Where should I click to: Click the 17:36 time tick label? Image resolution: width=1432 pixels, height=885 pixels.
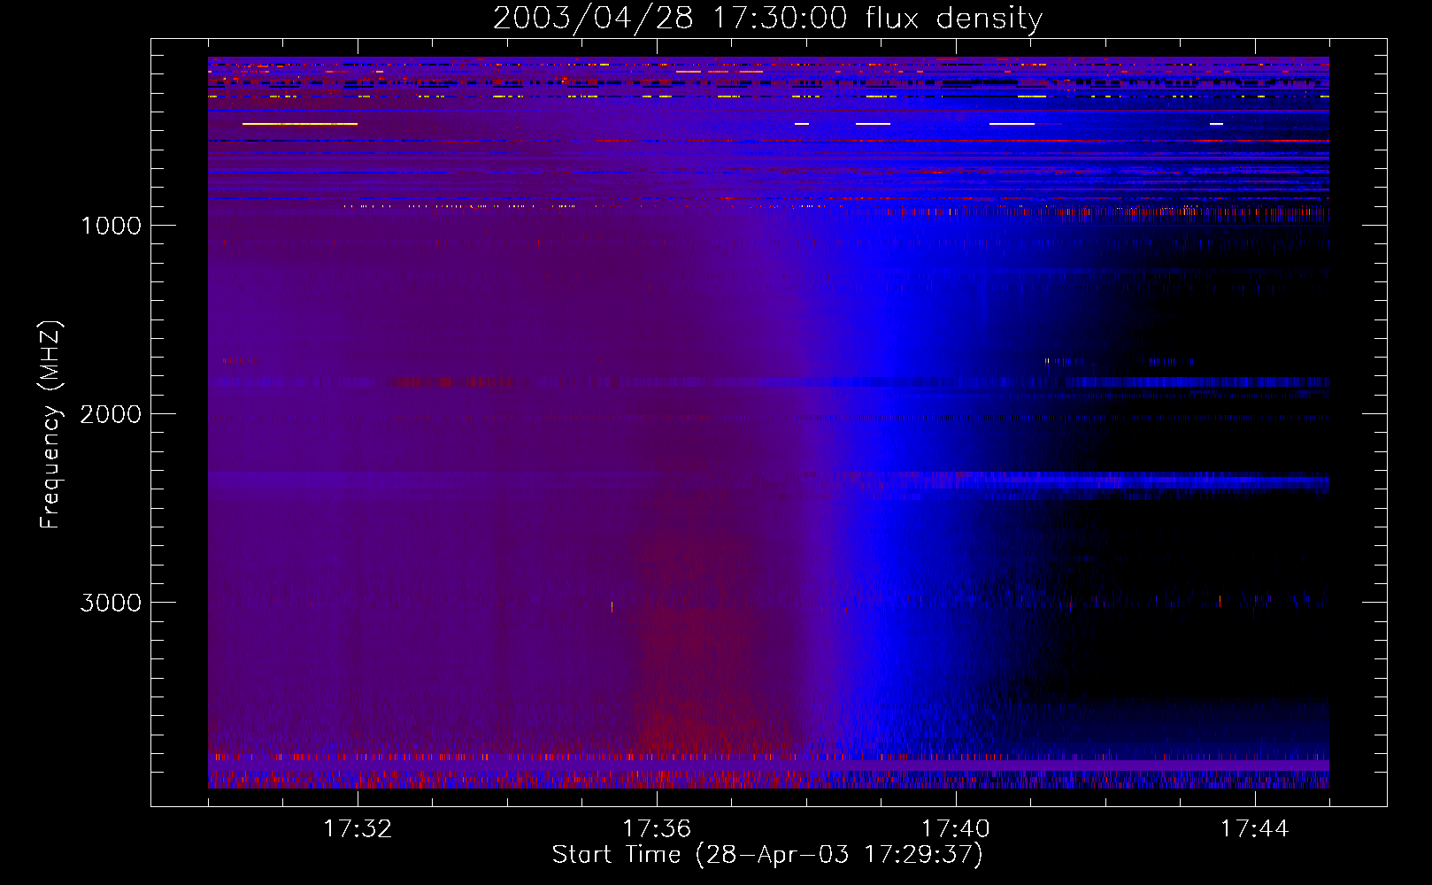tap(657, 829)
